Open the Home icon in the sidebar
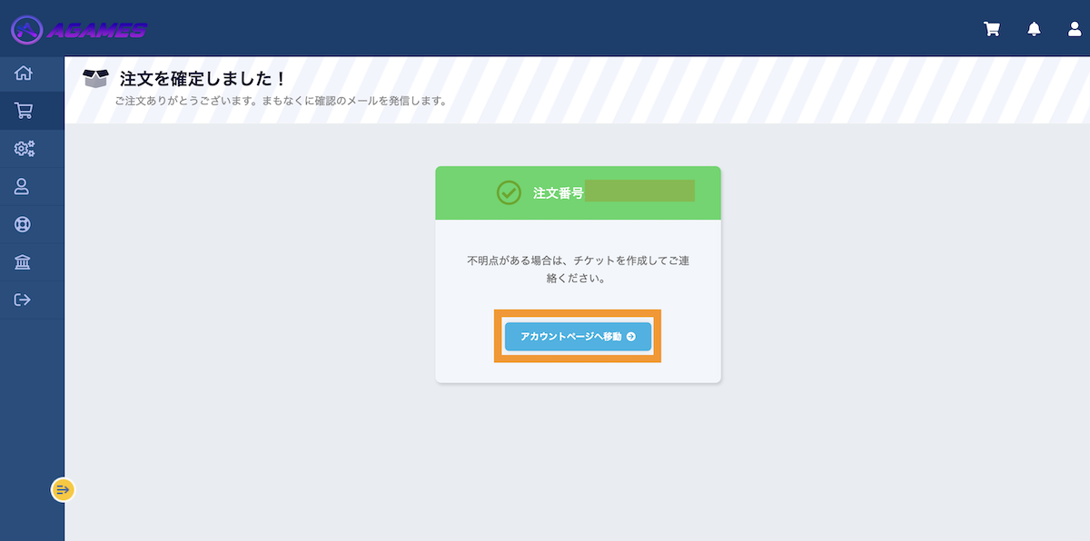Viewport: 1090px width, 541px height. (x=22, y=73)
